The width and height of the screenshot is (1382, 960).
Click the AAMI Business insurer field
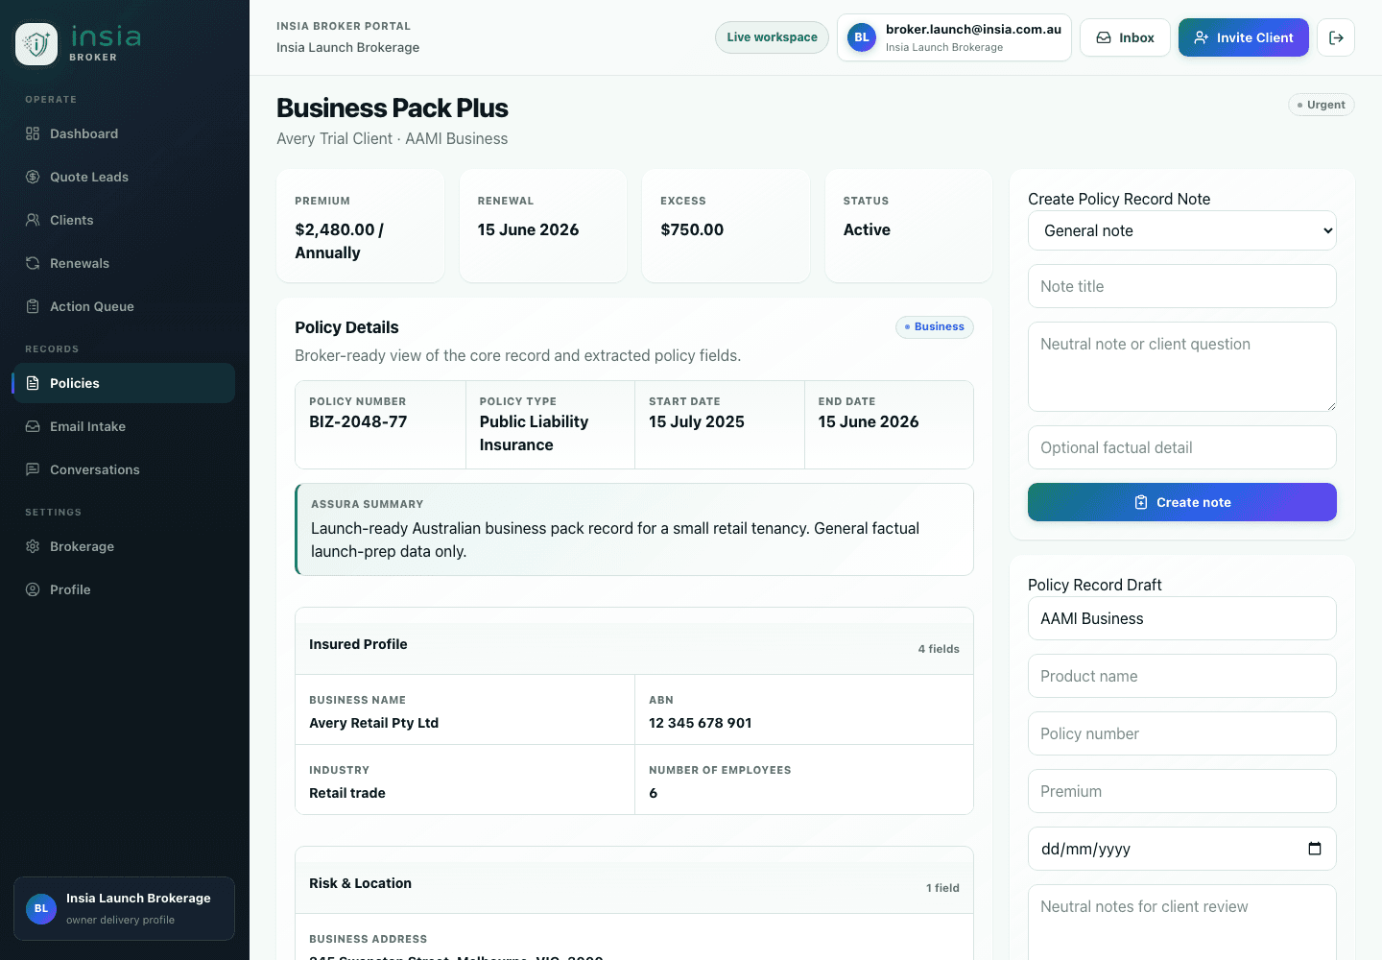pyautogui.click(x=1182, y=618)
